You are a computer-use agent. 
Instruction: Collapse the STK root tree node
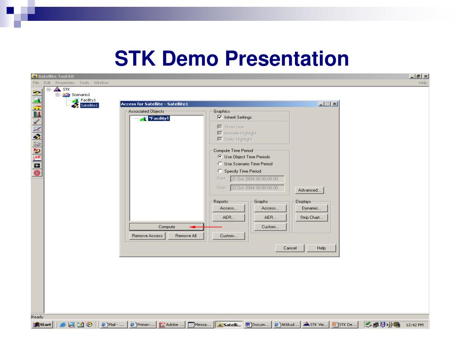(48, 89)
